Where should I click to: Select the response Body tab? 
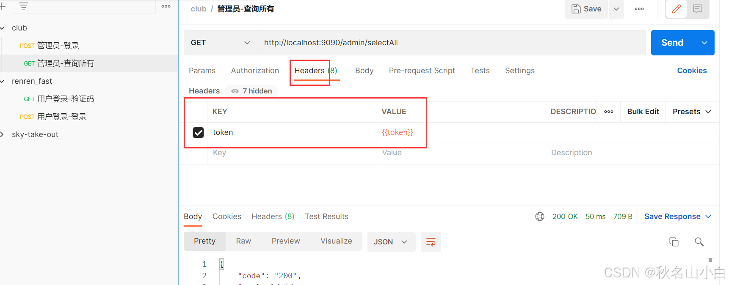(x=193, y=216)
